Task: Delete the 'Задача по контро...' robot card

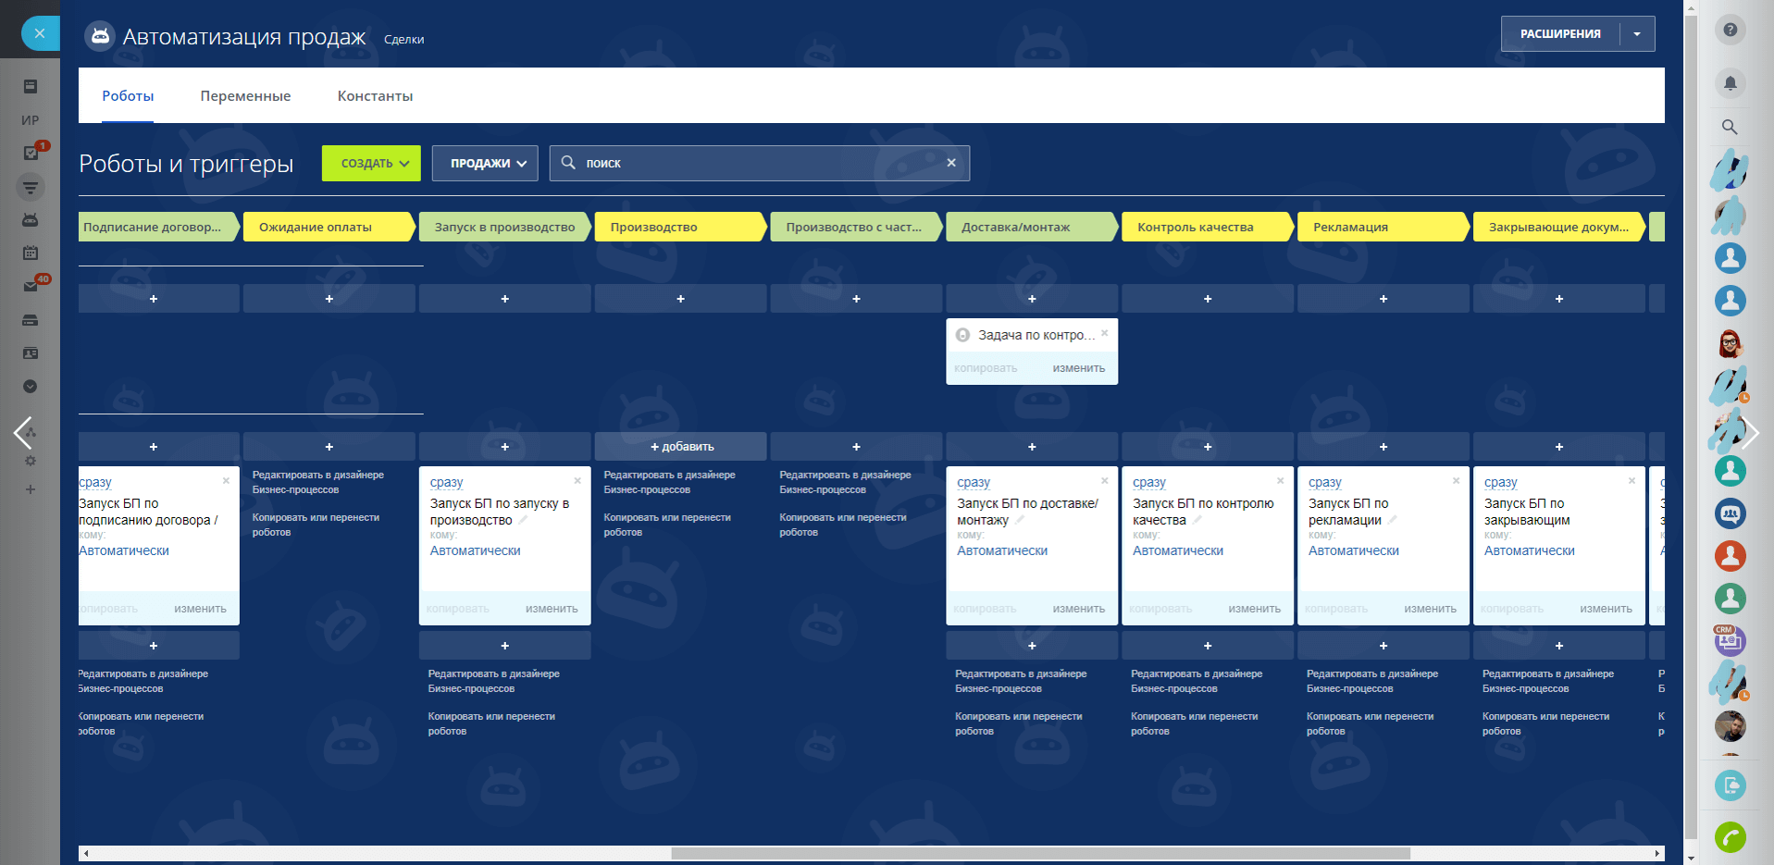Action: 1104,333
